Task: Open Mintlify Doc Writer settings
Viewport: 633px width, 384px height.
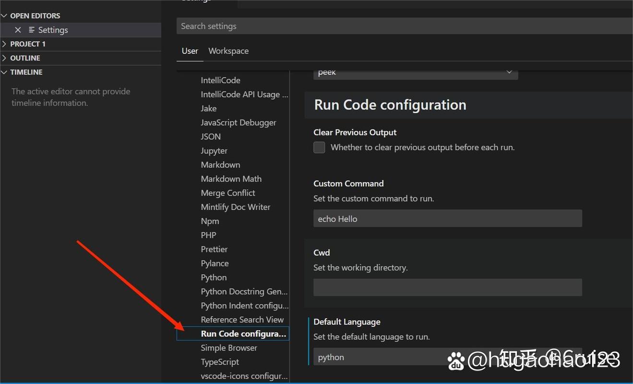Action: click(x=236, y=207)
